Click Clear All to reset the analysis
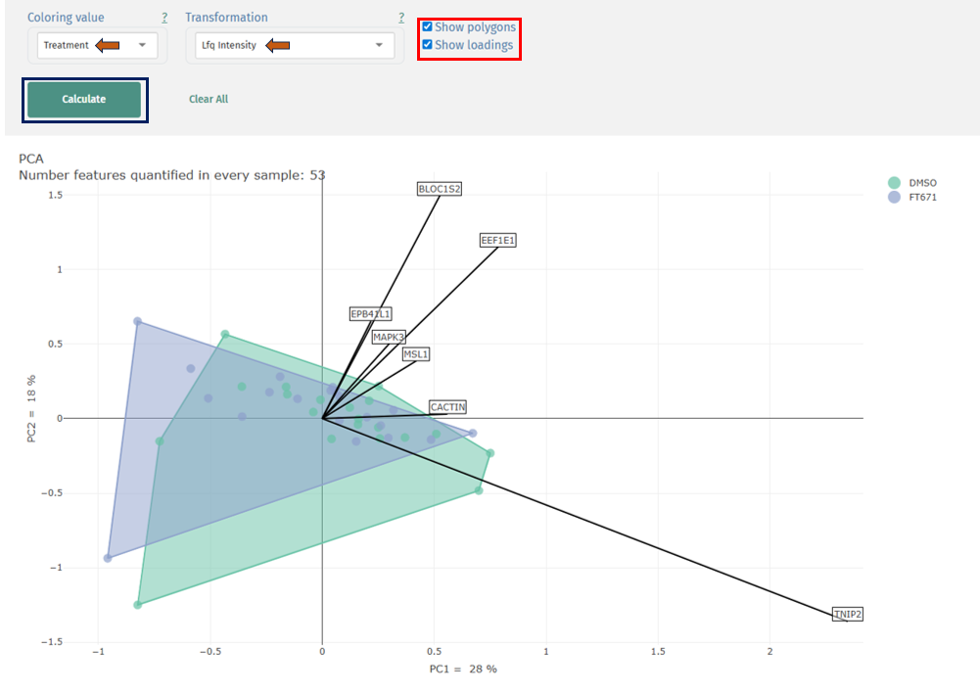980x695 pixels. tap(208, 99)
